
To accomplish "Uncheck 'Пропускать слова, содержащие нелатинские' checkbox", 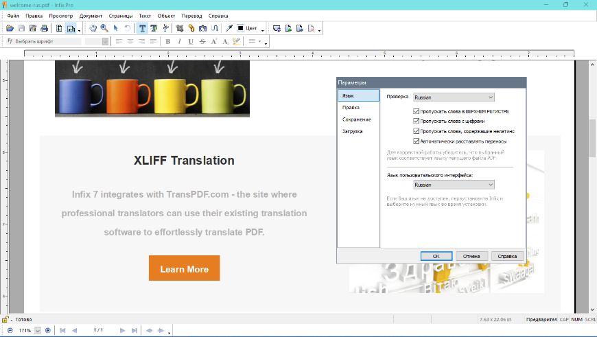I will pyautogui.click(x=416, y=131).
